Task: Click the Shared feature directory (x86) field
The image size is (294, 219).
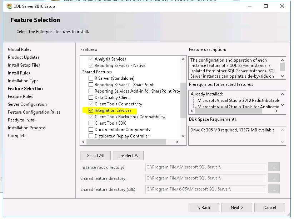Action: pyautogui.click(x=205, y=189)
